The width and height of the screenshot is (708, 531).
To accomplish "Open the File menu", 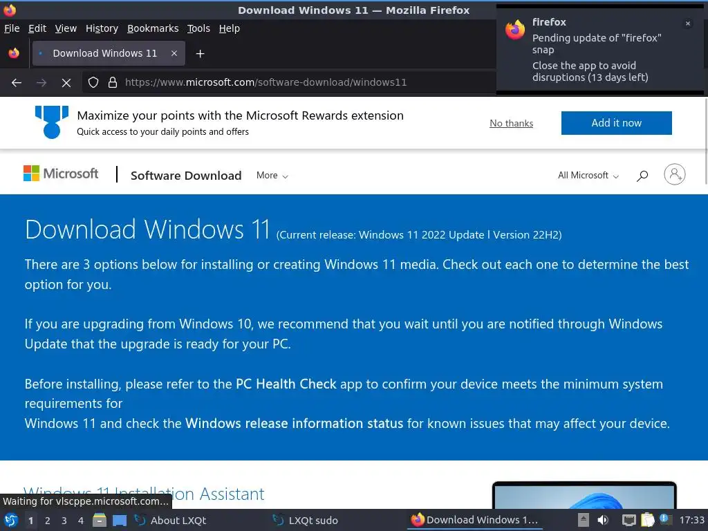I will [12, 28].
